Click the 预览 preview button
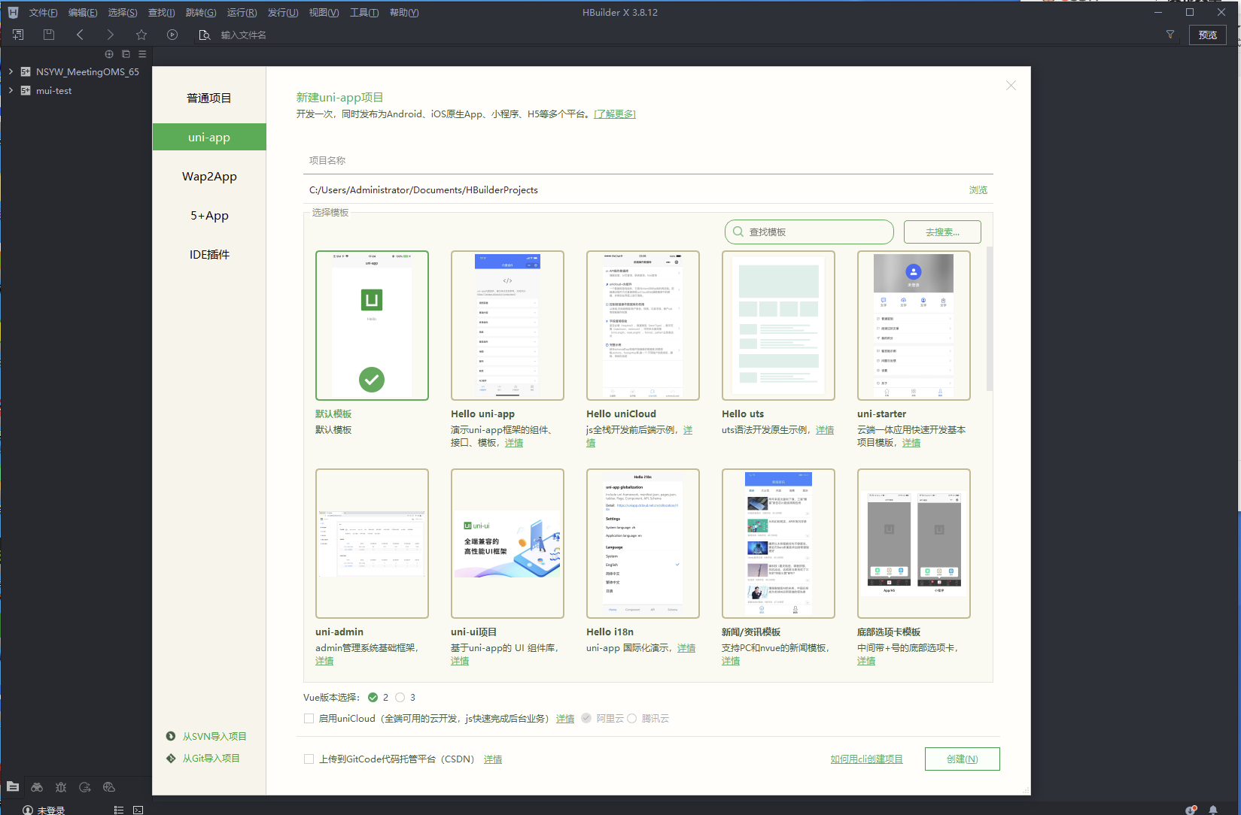 [x=1207, y=35]
